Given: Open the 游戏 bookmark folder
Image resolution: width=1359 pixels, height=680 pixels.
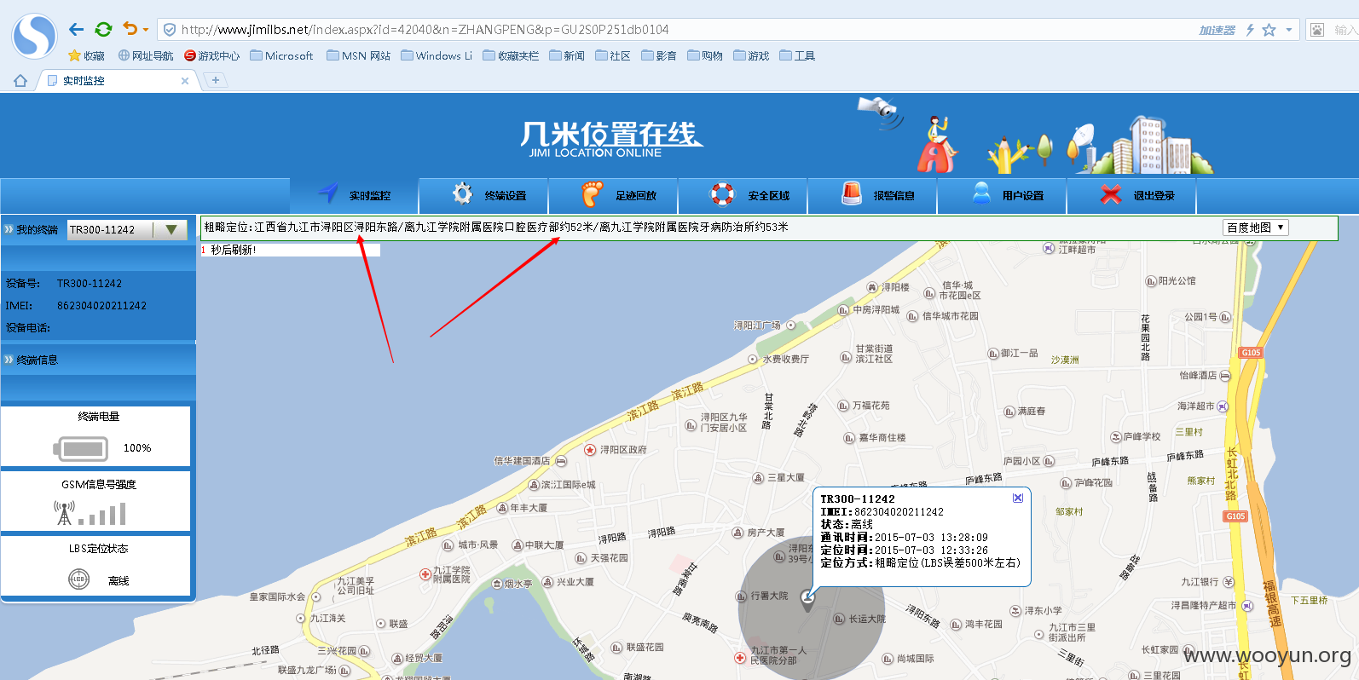Looking at the screenshot, I should [x=751, y=55].
